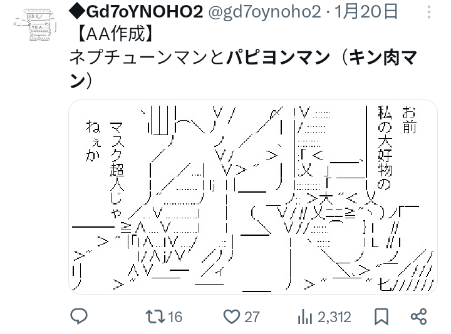This screenshot has width=451, height=334.
Task: Open view analytics bar chart icon
Action: [x=305, y=316]
